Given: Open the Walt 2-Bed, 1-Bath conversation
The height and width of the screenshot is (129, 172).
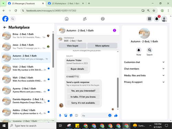Looking at the screenshot, I should pyautogui.click(x=26, y=79).
